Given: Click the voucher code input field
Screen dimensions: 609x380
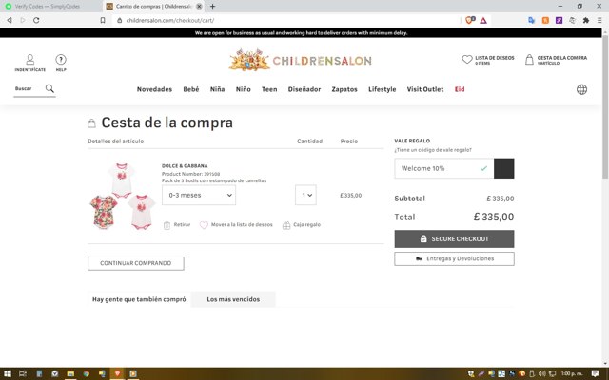Looking at the screenshot, I should click(444, 168).
